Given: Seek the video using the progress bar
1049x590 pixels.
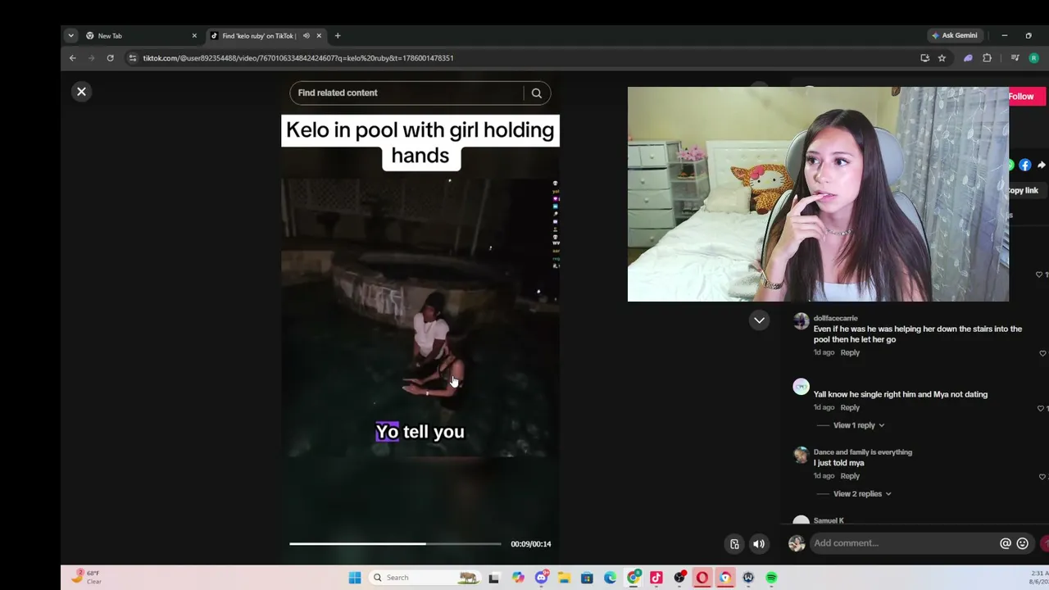Looking at the screenshot, I should pyautogui.click(x=395, y=544).
